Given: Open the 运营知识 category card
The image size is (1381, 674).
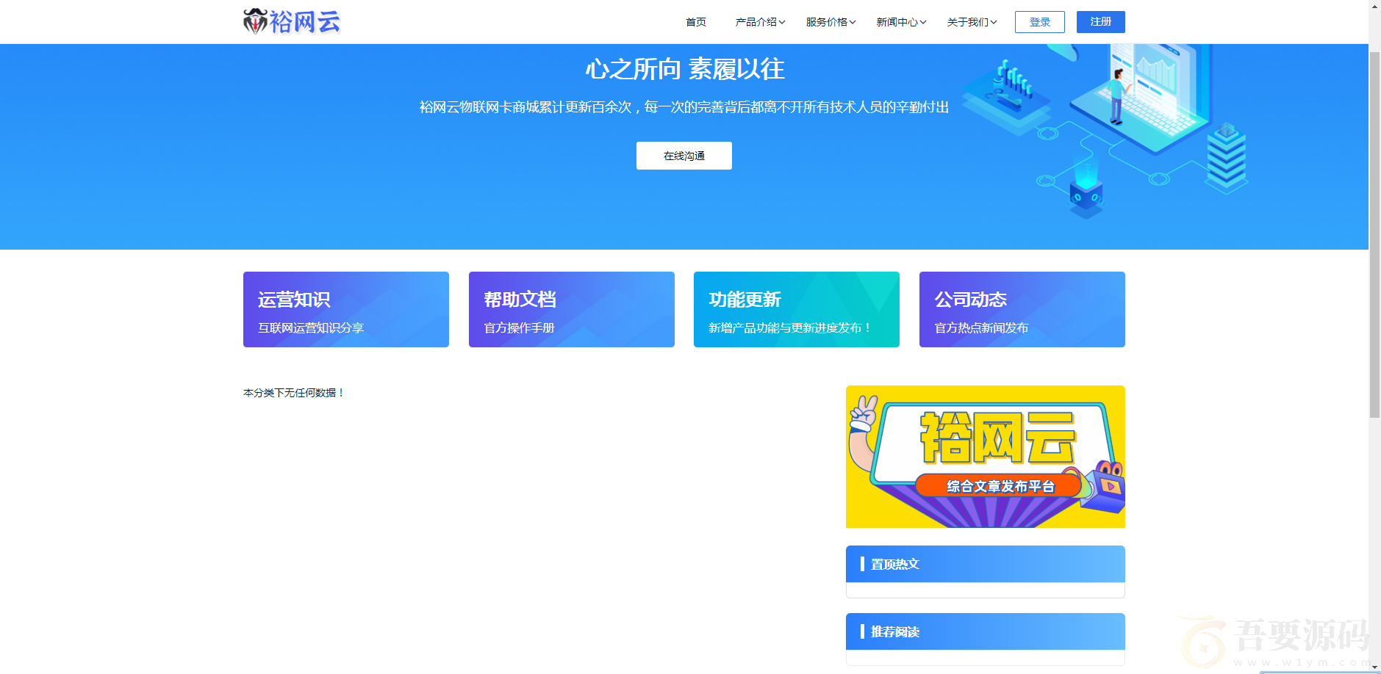Looking at the screenshot, I should pyautogui.click(x=346, y=309).
